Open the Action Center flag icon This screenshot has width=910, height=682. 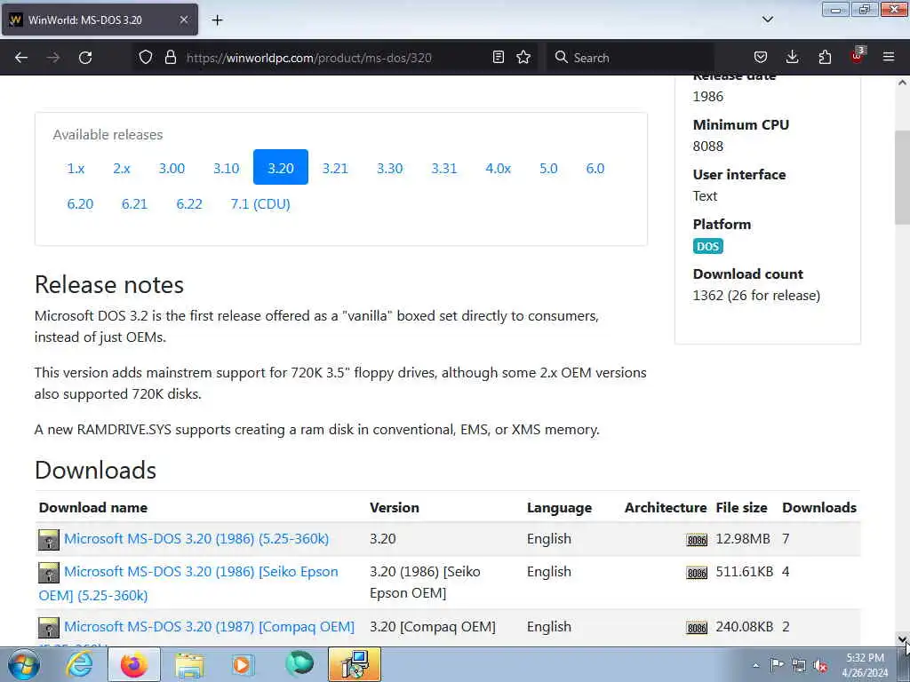[x=777, y=665]
